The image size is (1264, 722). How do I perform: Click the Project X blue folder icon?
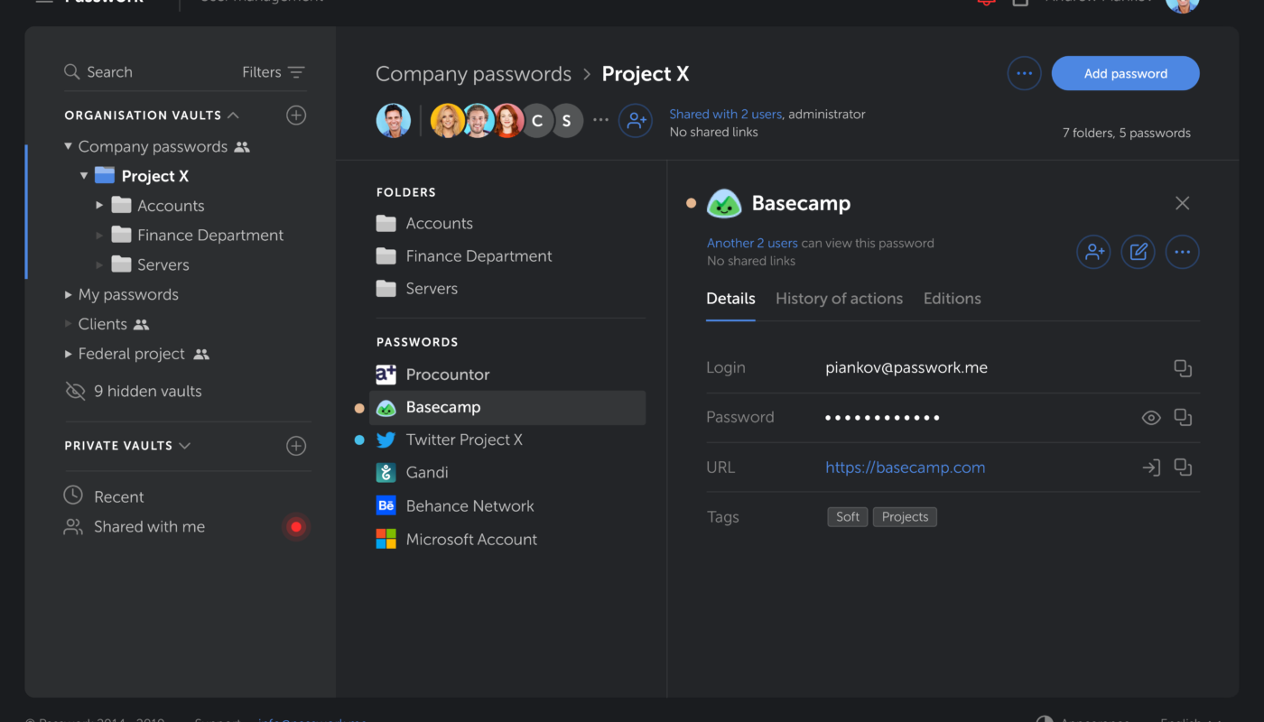pos(105,175)
